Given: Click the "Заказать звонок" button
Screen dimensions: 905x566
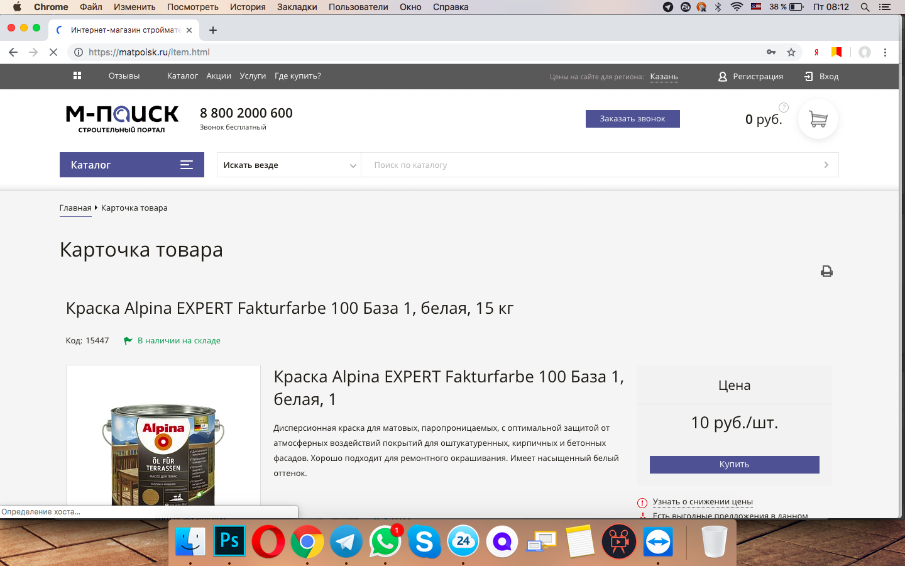Looking at the screenshot, I should click(632, 119).
